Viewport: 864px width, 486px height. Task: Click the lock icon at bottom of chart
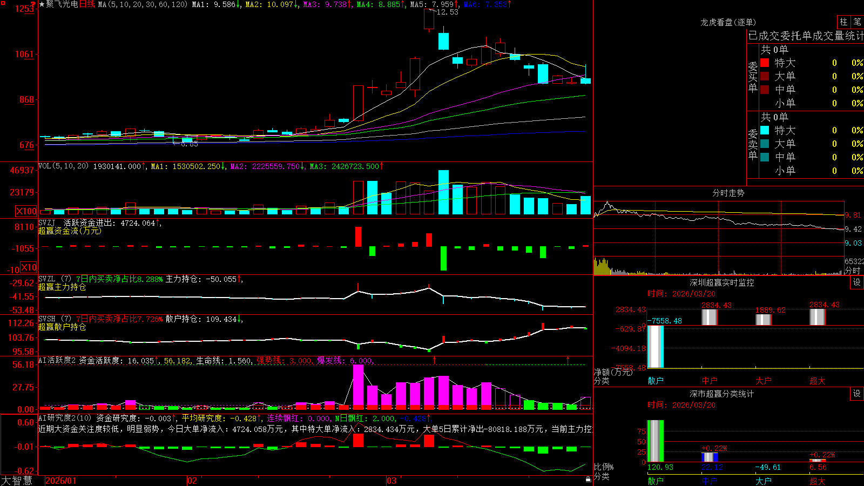(588, 479)
